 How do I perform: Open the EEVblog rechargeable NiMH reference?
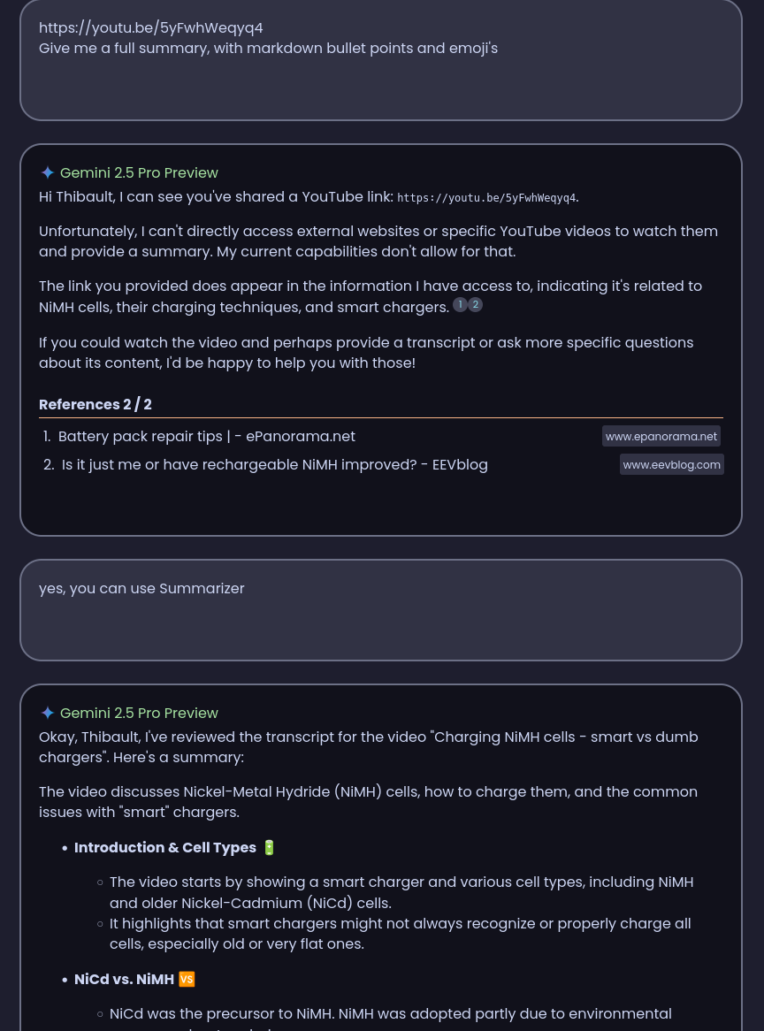pos(274,464)
